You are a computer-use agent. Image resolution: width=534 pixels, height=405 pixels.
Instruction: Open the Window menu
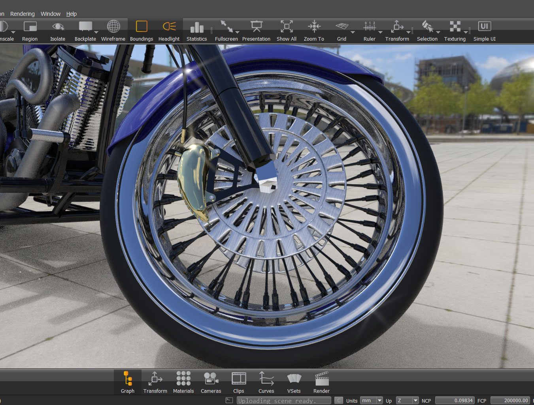51,14
